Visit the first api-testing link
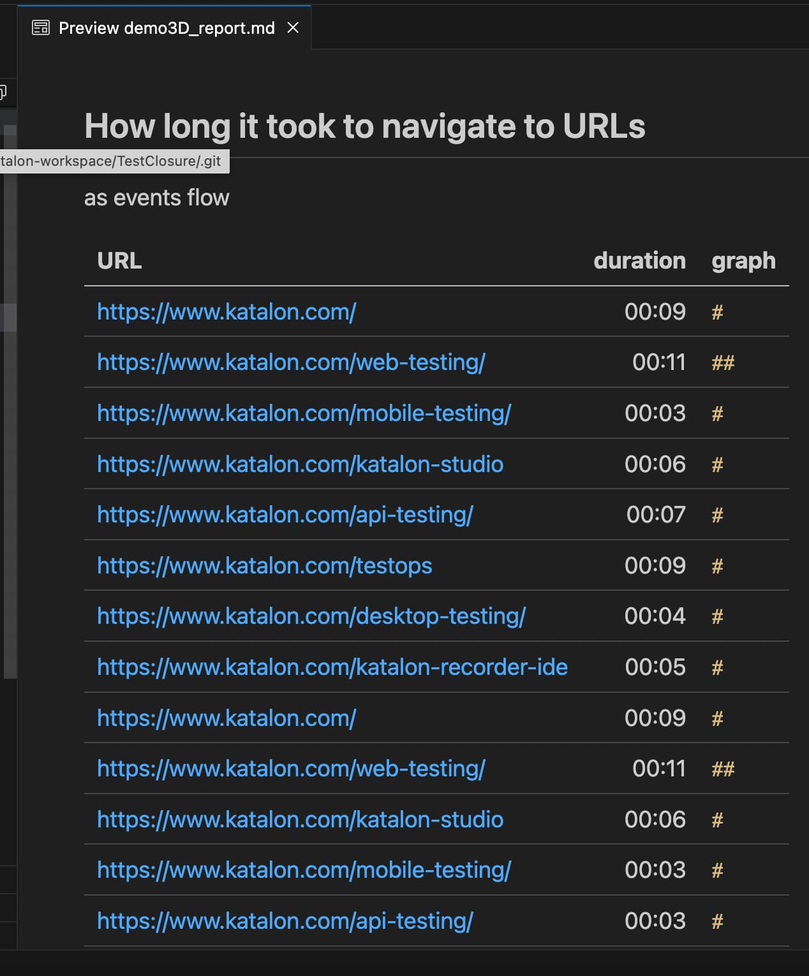The image size is (809, 976). 285,515
